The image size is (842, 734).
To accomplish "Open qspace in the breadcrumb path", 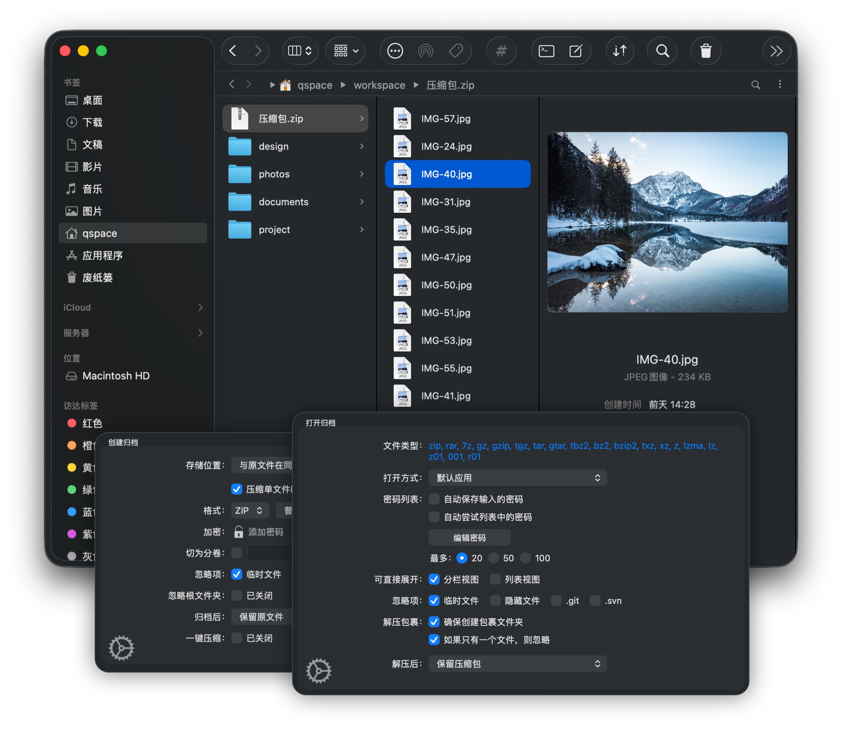I will (x=314, y=85).
